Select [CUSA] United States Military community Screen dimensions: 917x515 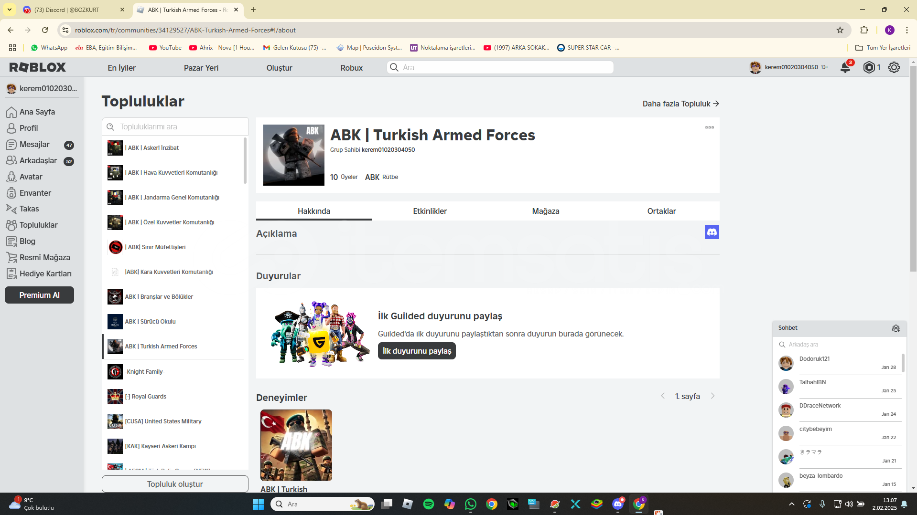click(173, 421)
